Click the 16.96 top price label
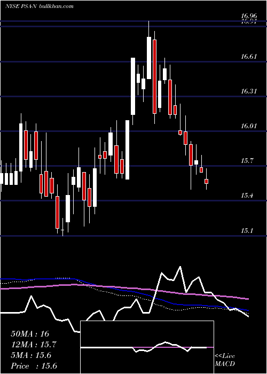Viewport: 267px width, 374px height. [249, 16]
